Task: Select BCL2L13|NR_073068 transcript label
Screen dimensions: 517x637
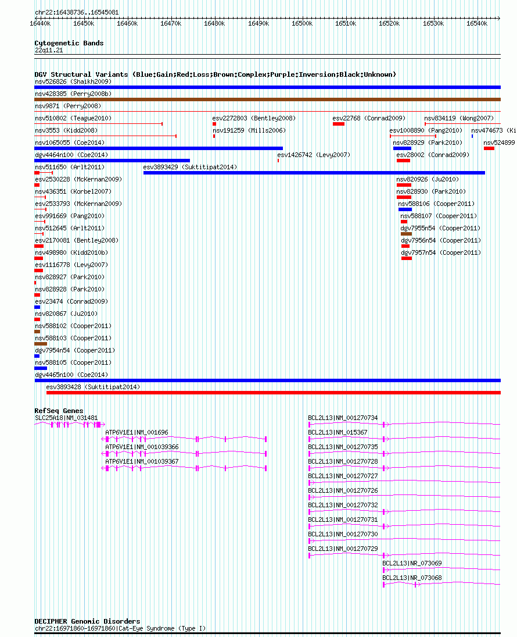Action: coord(412,578)
